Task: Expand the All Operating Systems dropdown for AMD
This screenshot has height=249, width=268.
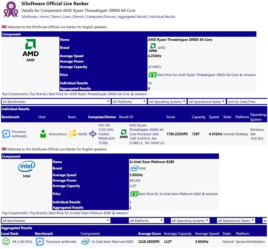Action: pos(167,102)
